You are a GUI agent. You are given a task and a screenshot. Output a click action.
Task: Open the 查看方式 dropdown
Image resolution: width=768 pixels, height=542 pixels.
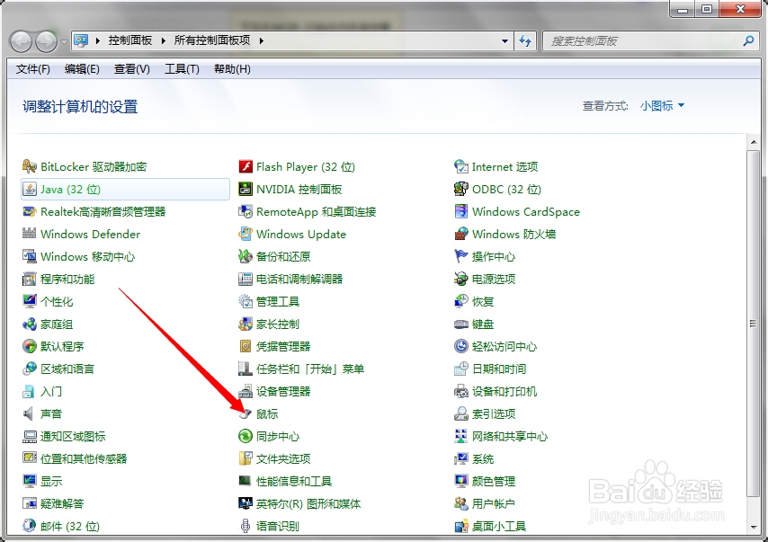(661, 105)
